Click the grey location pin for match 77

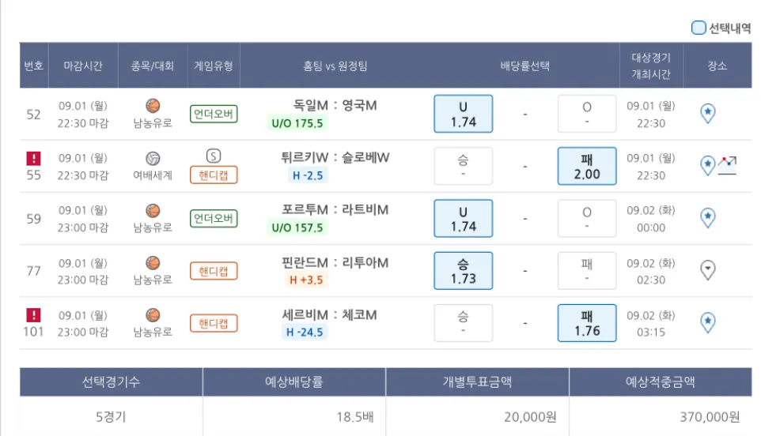(x=709, y=270)
